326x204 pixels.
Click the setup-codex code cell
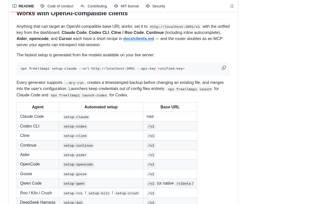tap(75, 126)
